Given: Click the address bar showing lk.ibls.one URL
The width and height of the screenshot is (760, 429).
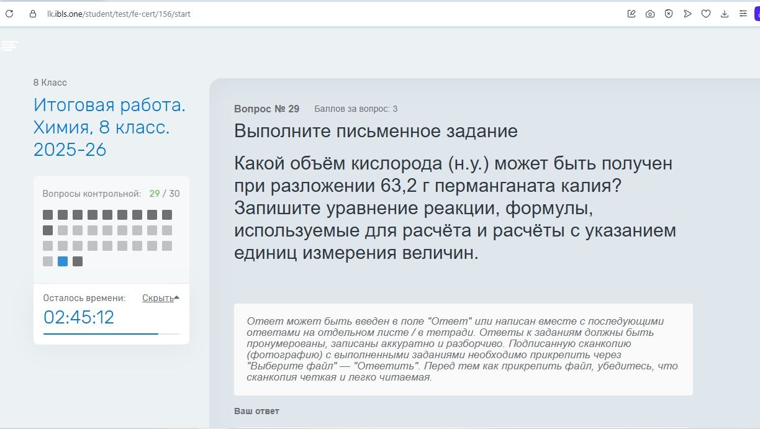Looking at the screenshot, I should pos(119,14).
